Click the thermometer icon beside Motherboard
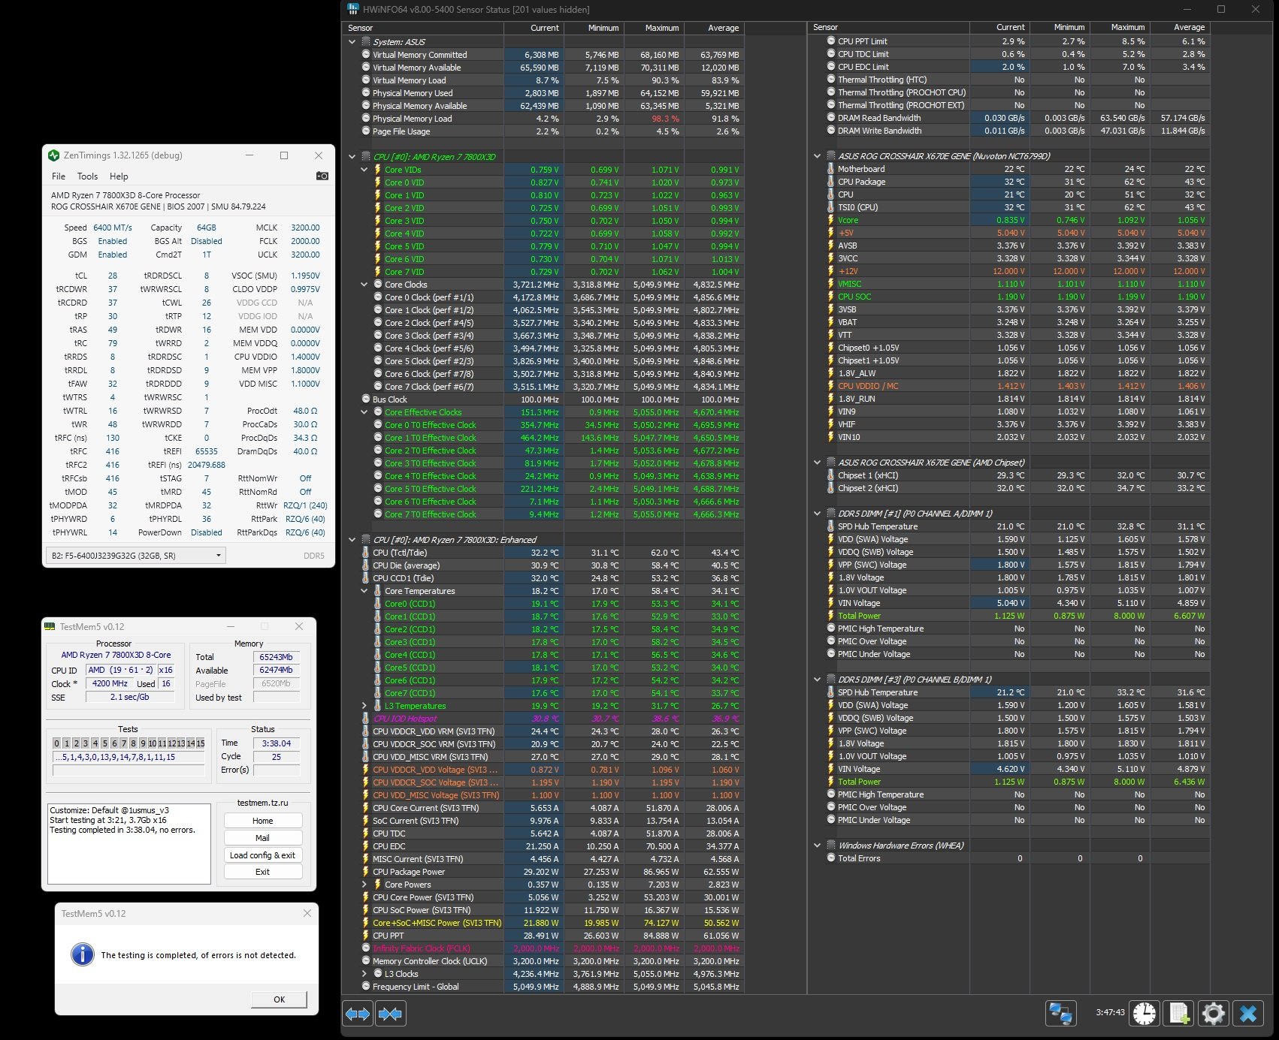1279x1040 pixels. 831,169
